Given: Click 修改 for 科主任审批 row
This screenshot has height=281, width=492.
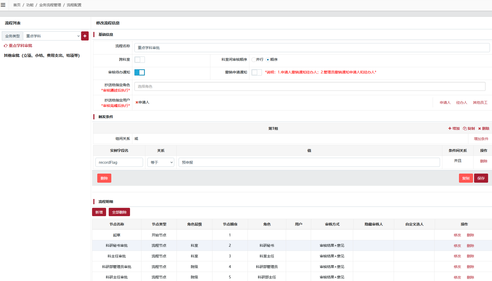Looking at the screenshot, I should [457, 256].
